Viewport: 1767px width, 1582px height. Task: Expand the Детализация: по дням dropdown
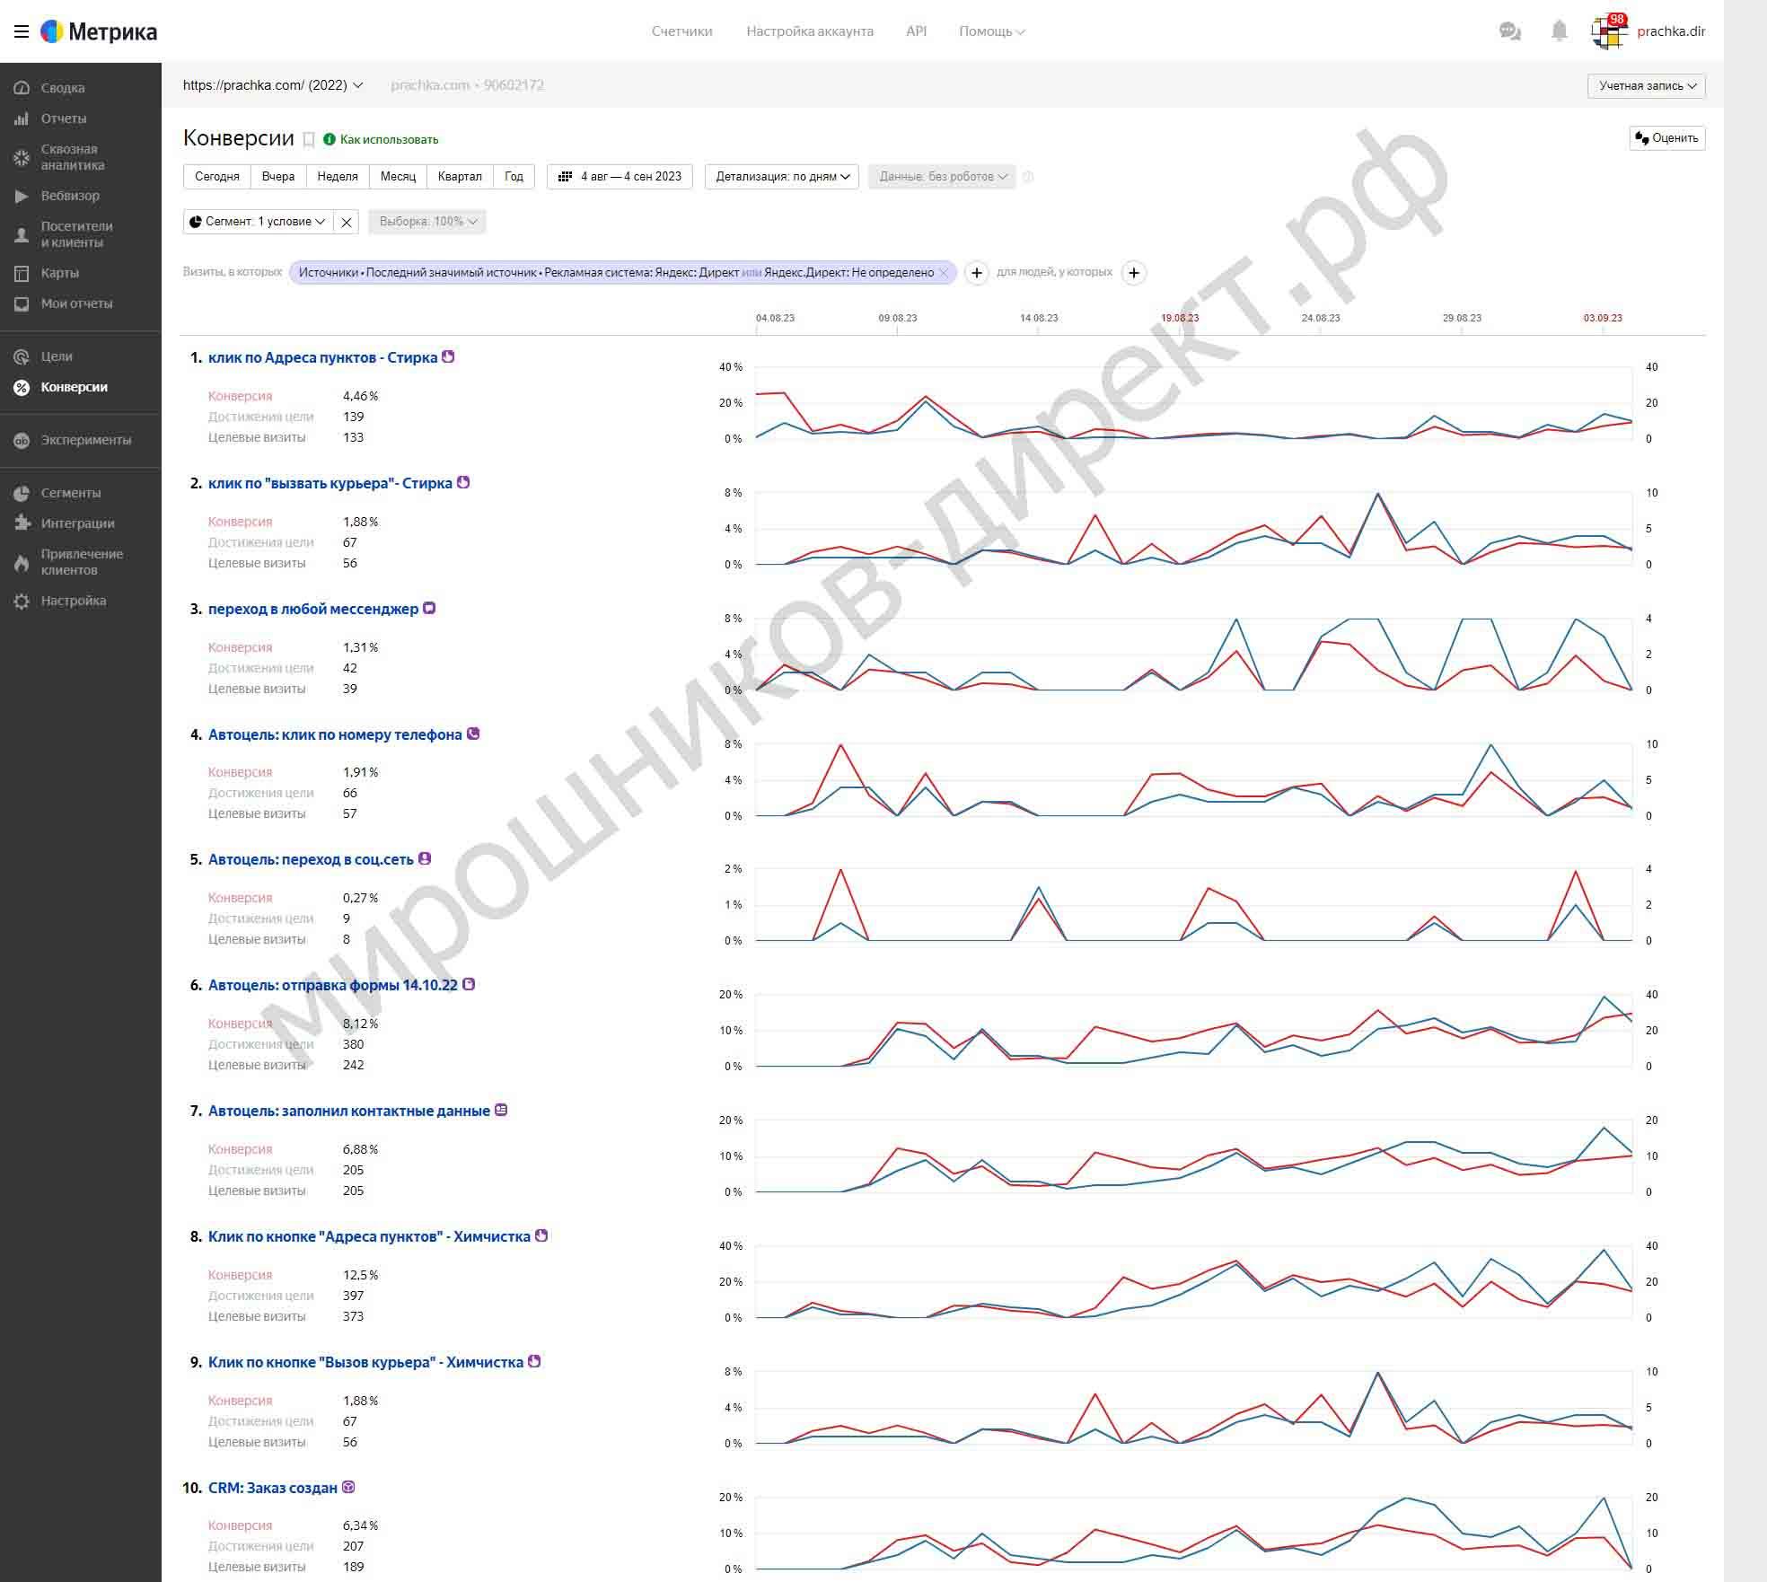pos(782,177)
